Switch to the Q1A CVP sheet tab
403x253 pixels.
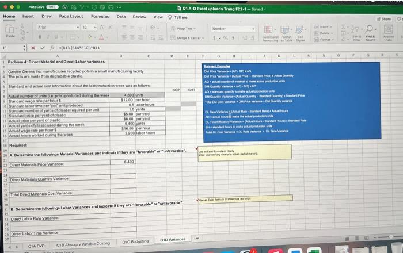(x=36, y=246)
